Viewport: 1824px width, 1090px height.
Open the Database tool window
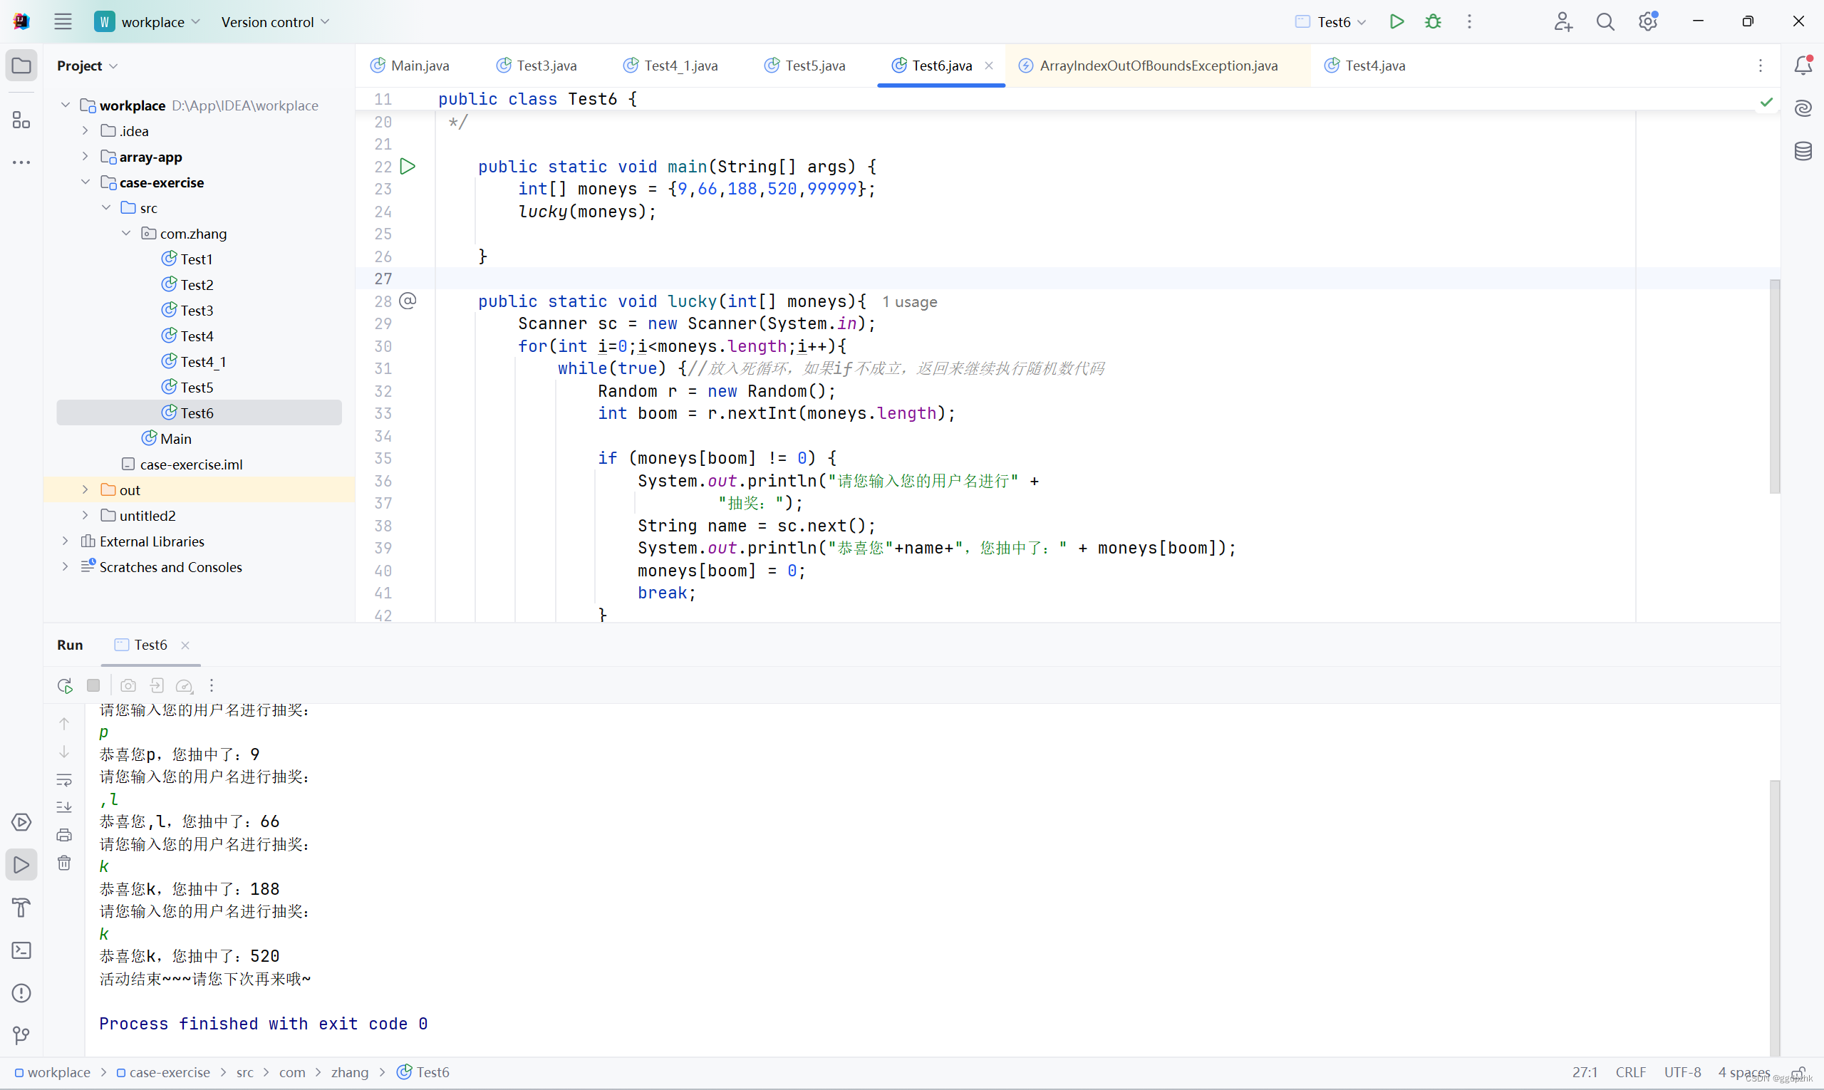[1803, 151]
